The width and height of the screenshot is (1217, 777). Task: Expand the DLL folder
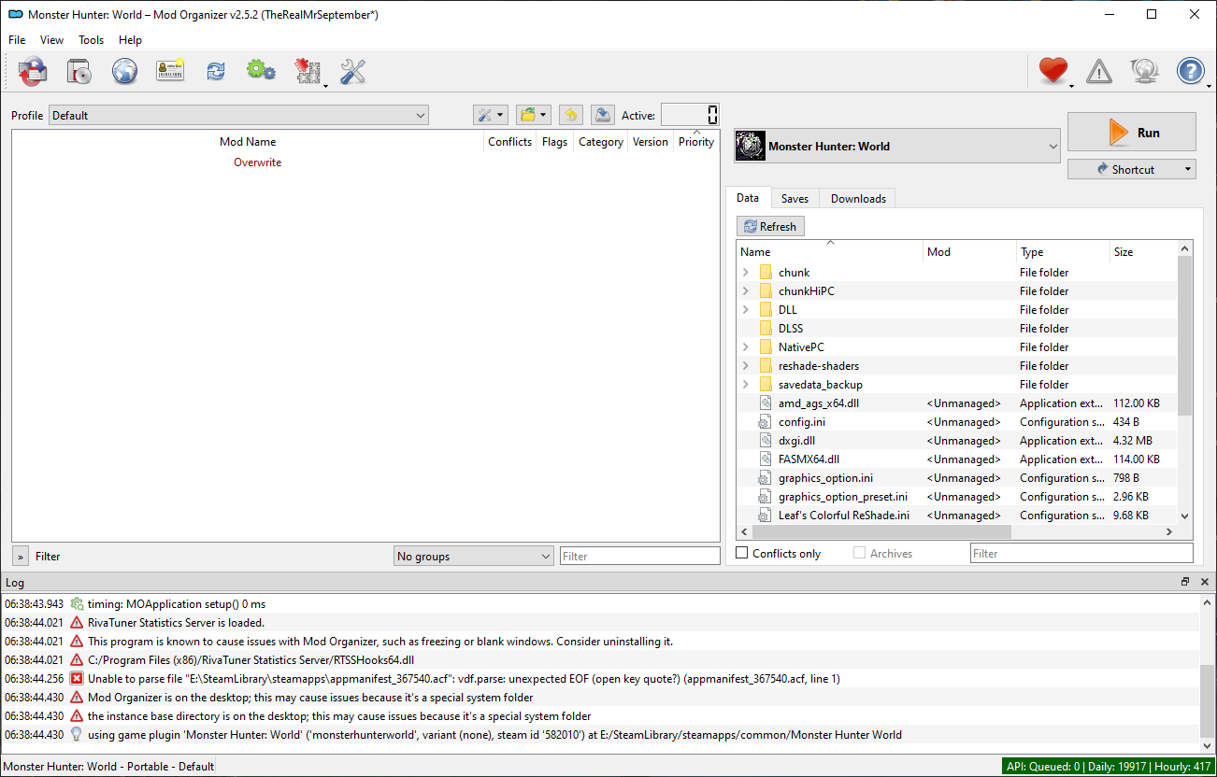click(x=745, y=310)
